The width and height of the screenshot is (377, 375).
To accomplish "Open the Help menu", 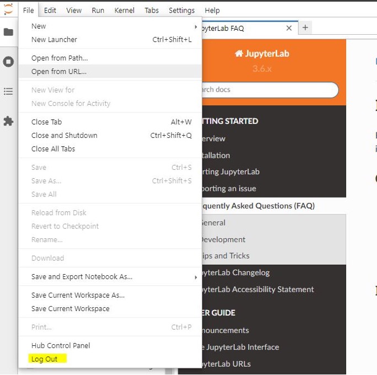I will [212, 10].
